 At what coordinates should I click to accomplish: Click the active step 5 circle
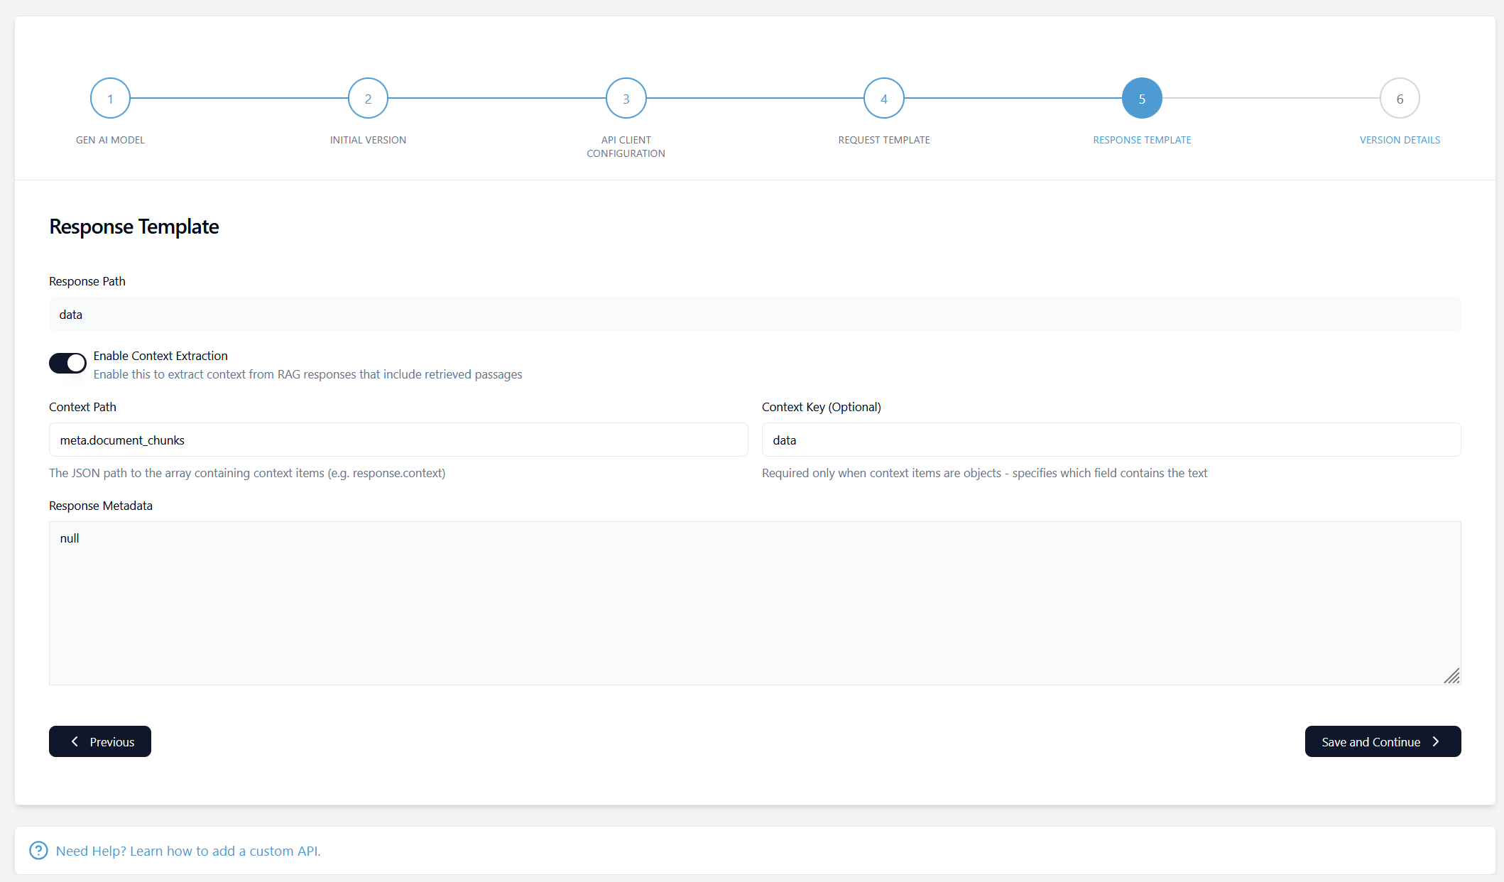[x=1141, y=99]
